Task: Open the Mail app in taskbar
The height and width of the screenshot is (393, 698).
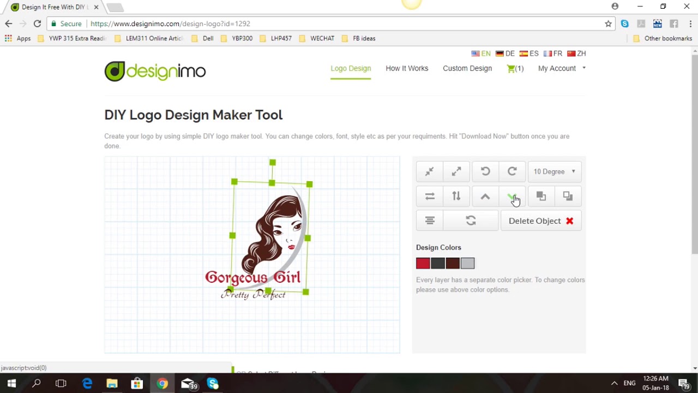Action: 188,383
